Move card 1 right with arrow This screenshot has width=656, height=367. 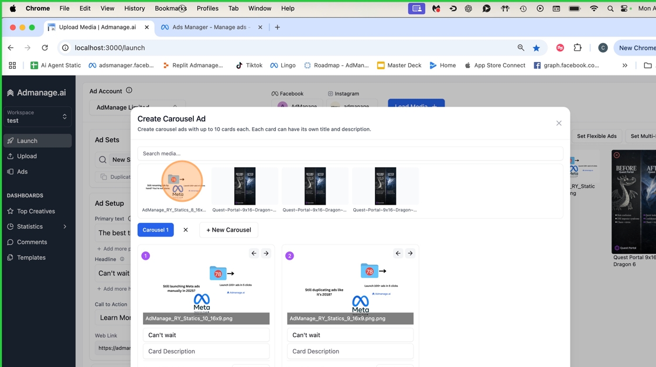266,253
